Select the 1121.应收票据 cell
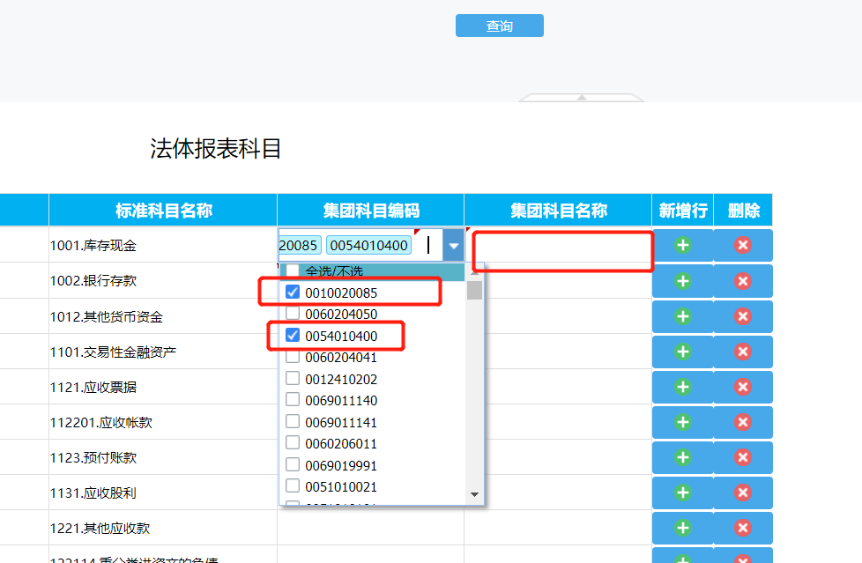This screenshot has height=563, width=862. [x=163, y=387]
